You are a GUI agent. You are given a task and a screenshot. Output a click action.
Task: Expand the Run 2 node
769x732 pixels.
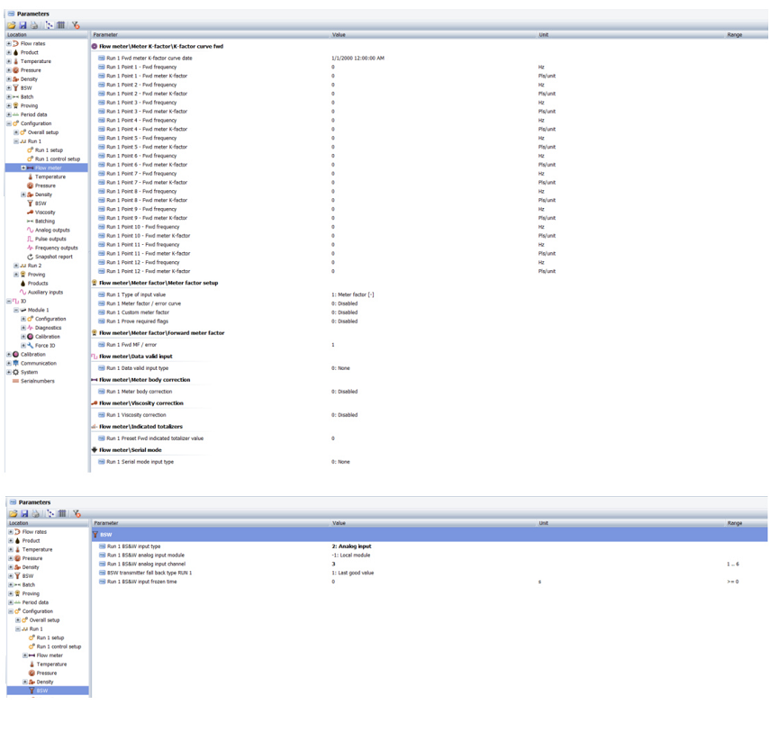[x=15, y=266]
